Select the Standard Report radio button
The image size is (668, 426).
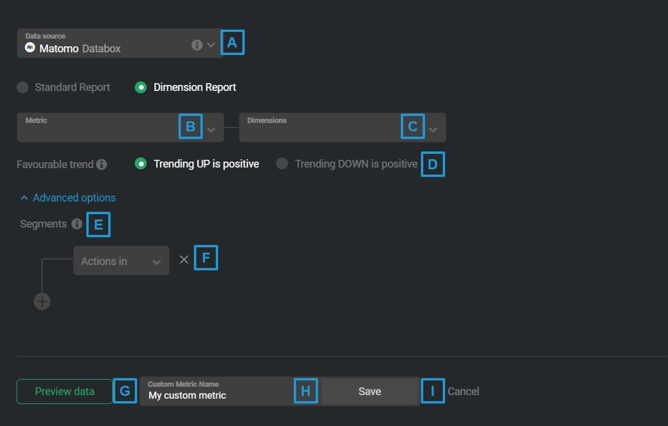pyautogui.click(x=22, y=87)
